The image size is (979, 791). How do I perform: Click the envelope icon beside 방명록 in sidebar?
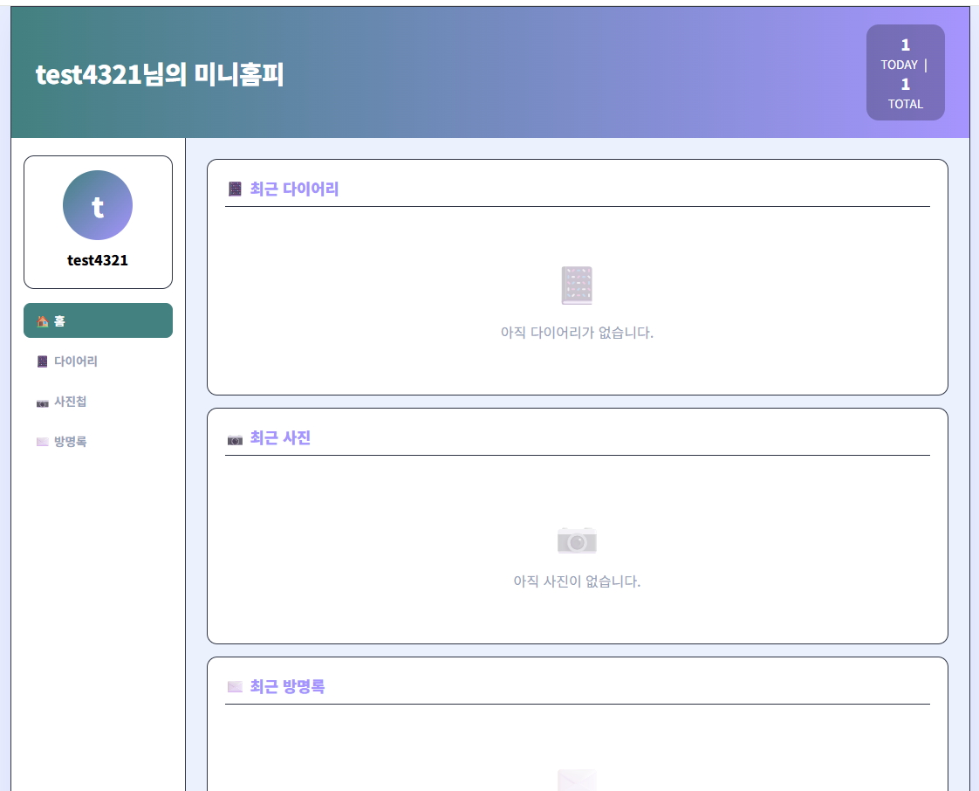pos(42,442)
